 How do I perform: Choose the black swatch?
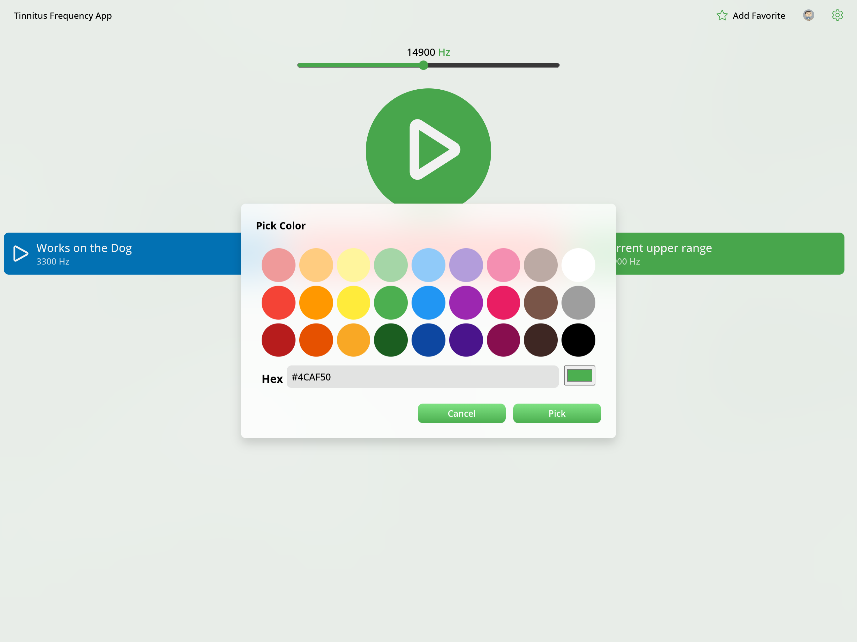[578, 340]
